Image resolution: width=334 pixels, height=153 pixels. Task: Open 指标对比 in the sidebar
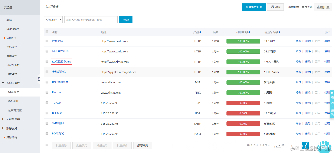pyautogui.click(x=14, y=101)
